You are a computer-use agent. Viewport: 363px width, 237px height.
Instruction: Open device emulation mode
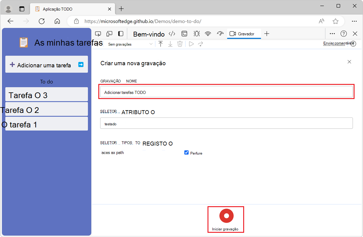pyautogui.click(x=109, y=34)
